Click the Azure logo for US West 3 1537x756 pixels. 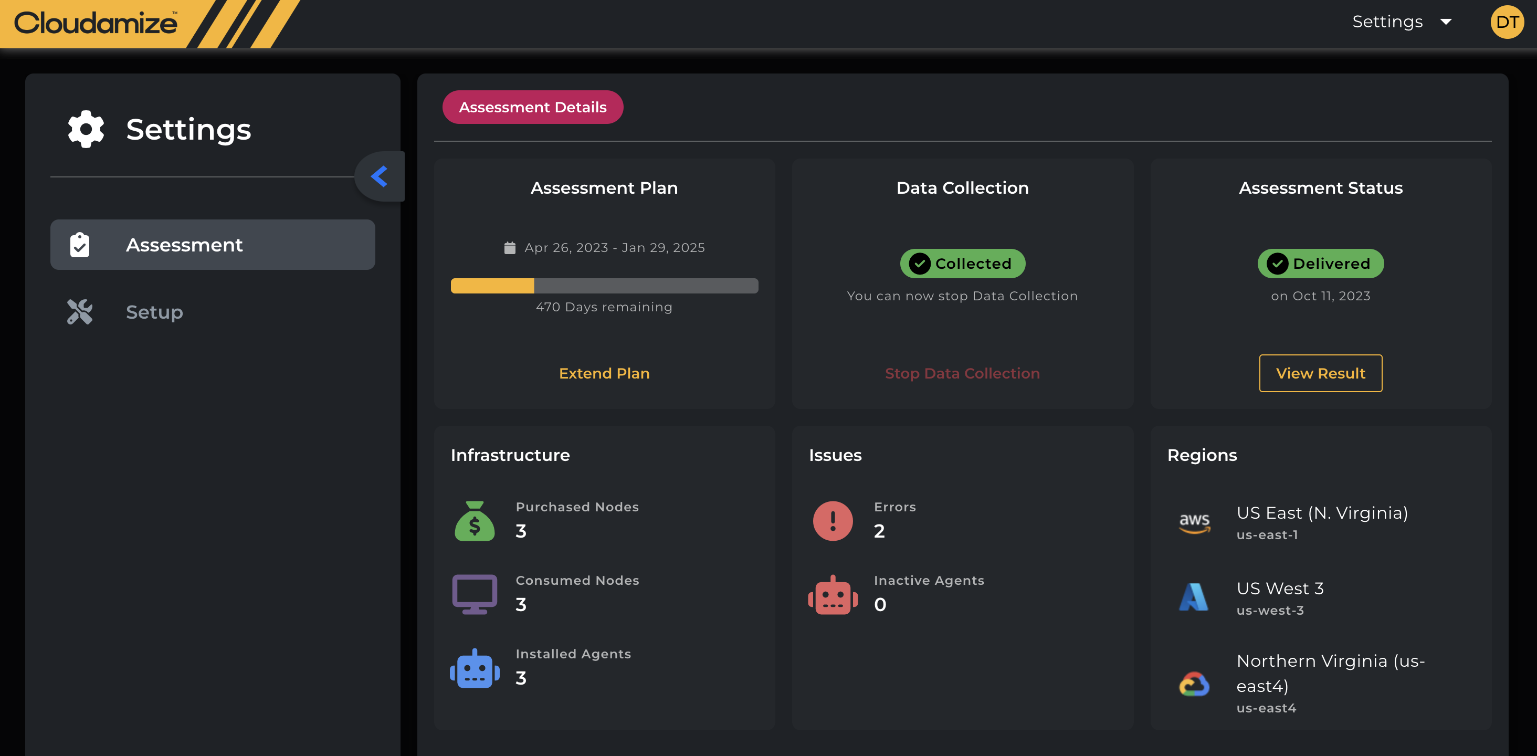click(x=1193, y=597)
